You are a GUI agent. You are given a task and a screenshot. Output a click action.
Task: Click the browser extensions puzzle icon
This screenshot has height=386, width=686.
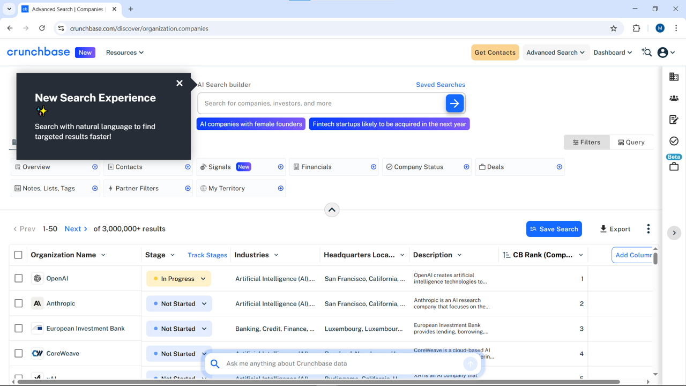[636, 28]
